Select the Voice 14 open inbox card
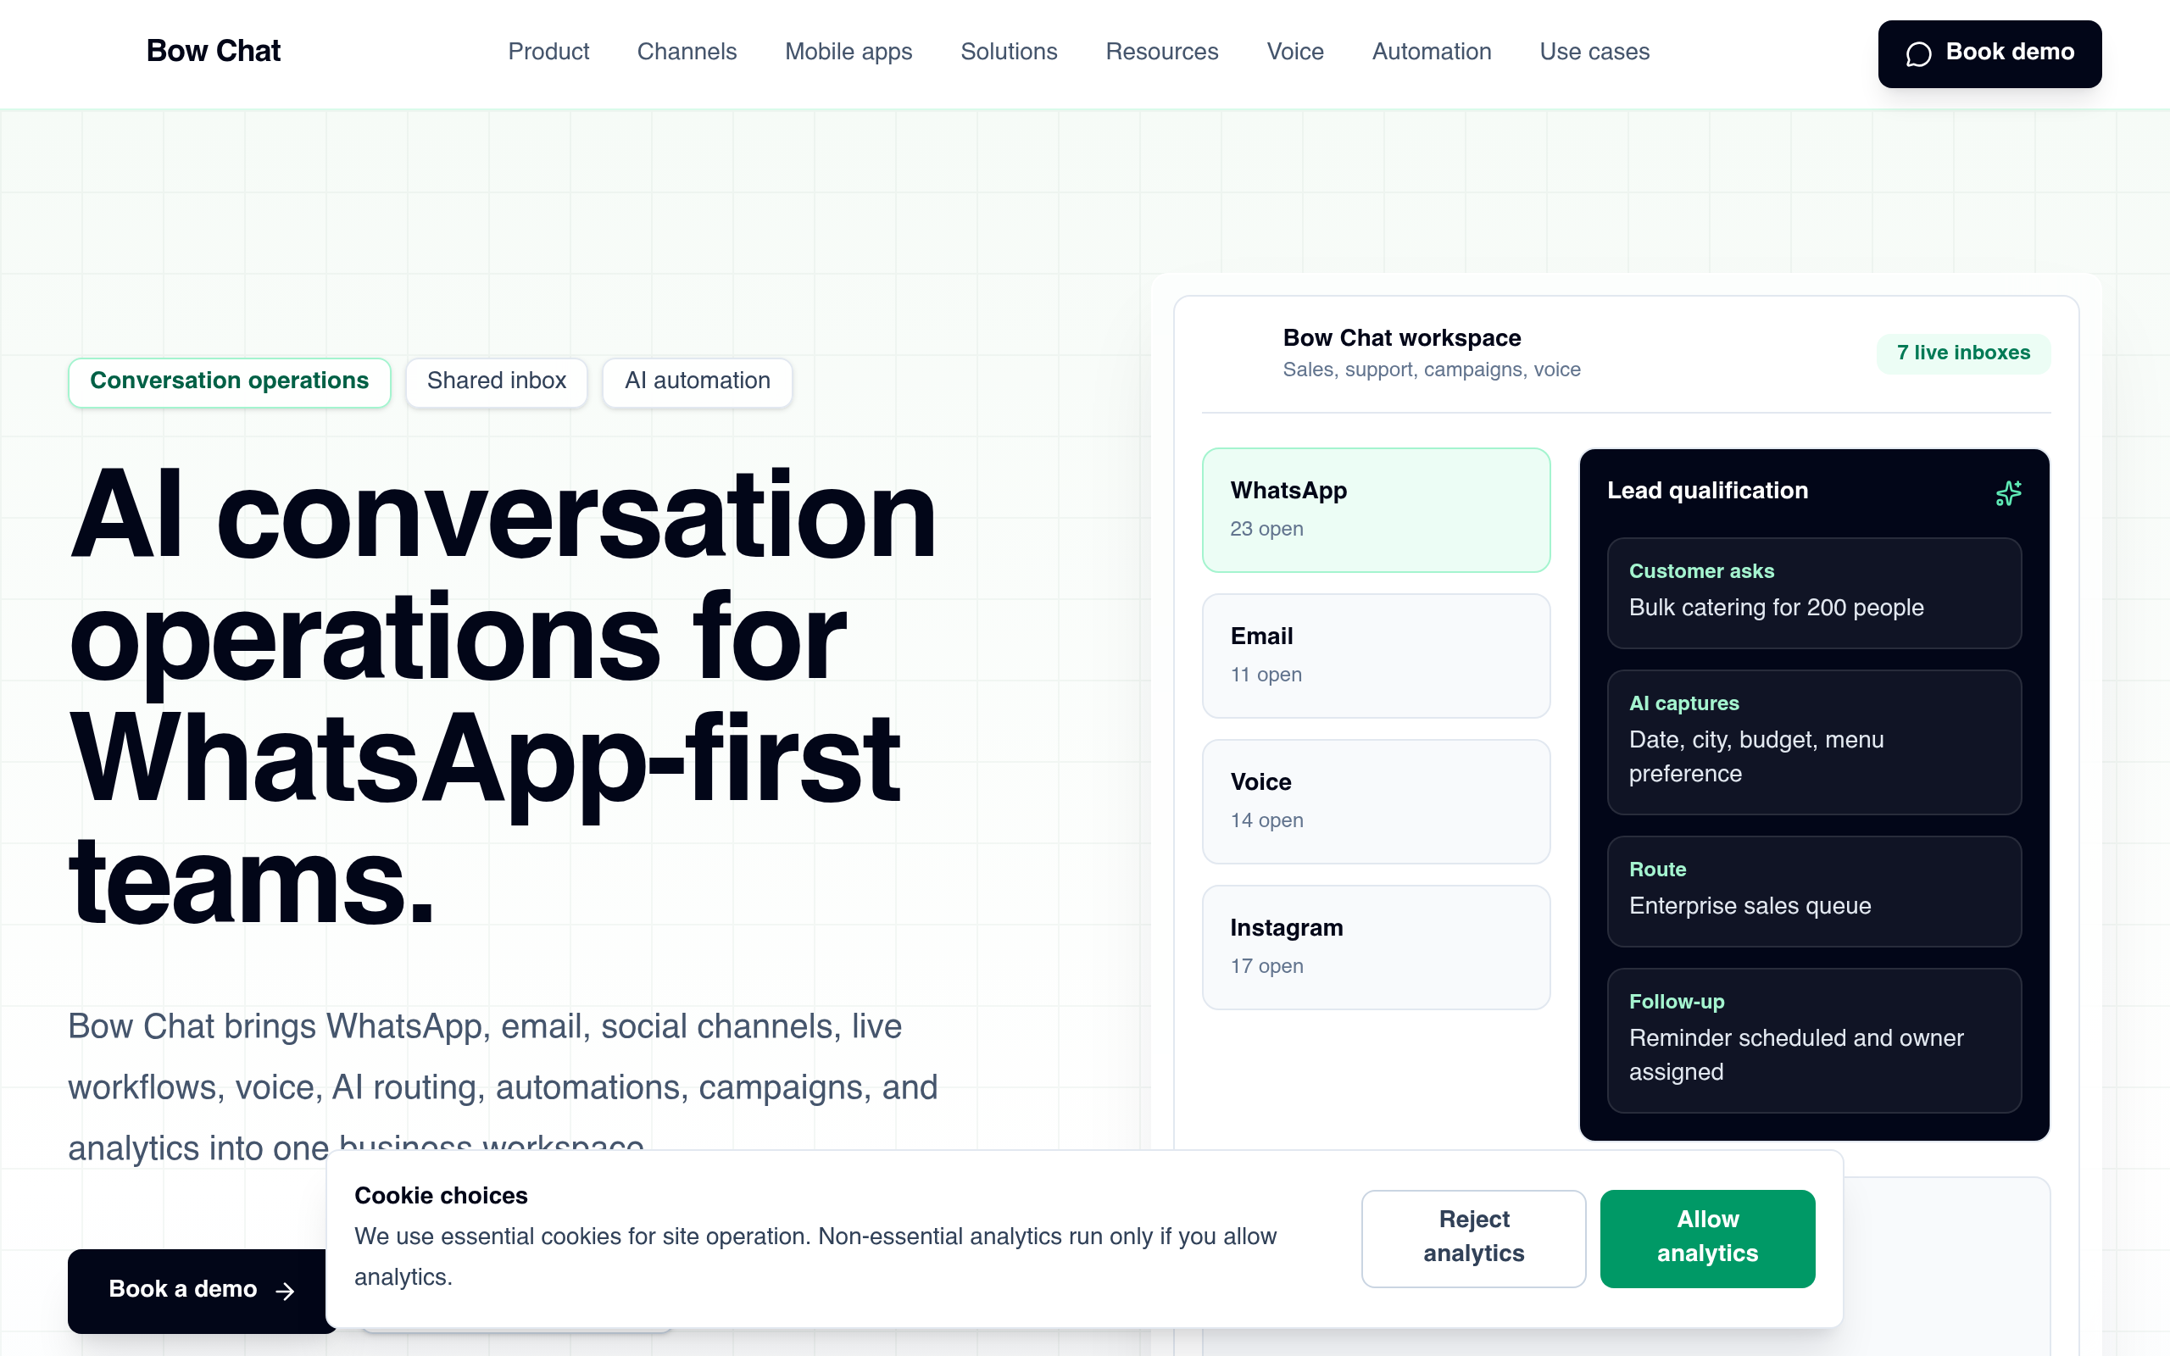This screenshot has width=2170, height=1356. click(1376, 801)
